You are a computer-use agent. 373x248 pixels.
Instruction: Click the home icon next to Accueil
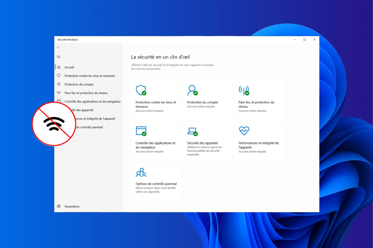tap(59, 67)
